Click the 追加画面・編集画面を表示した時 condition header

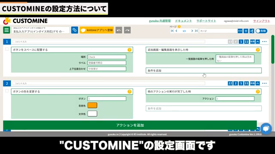pos(203,50)
